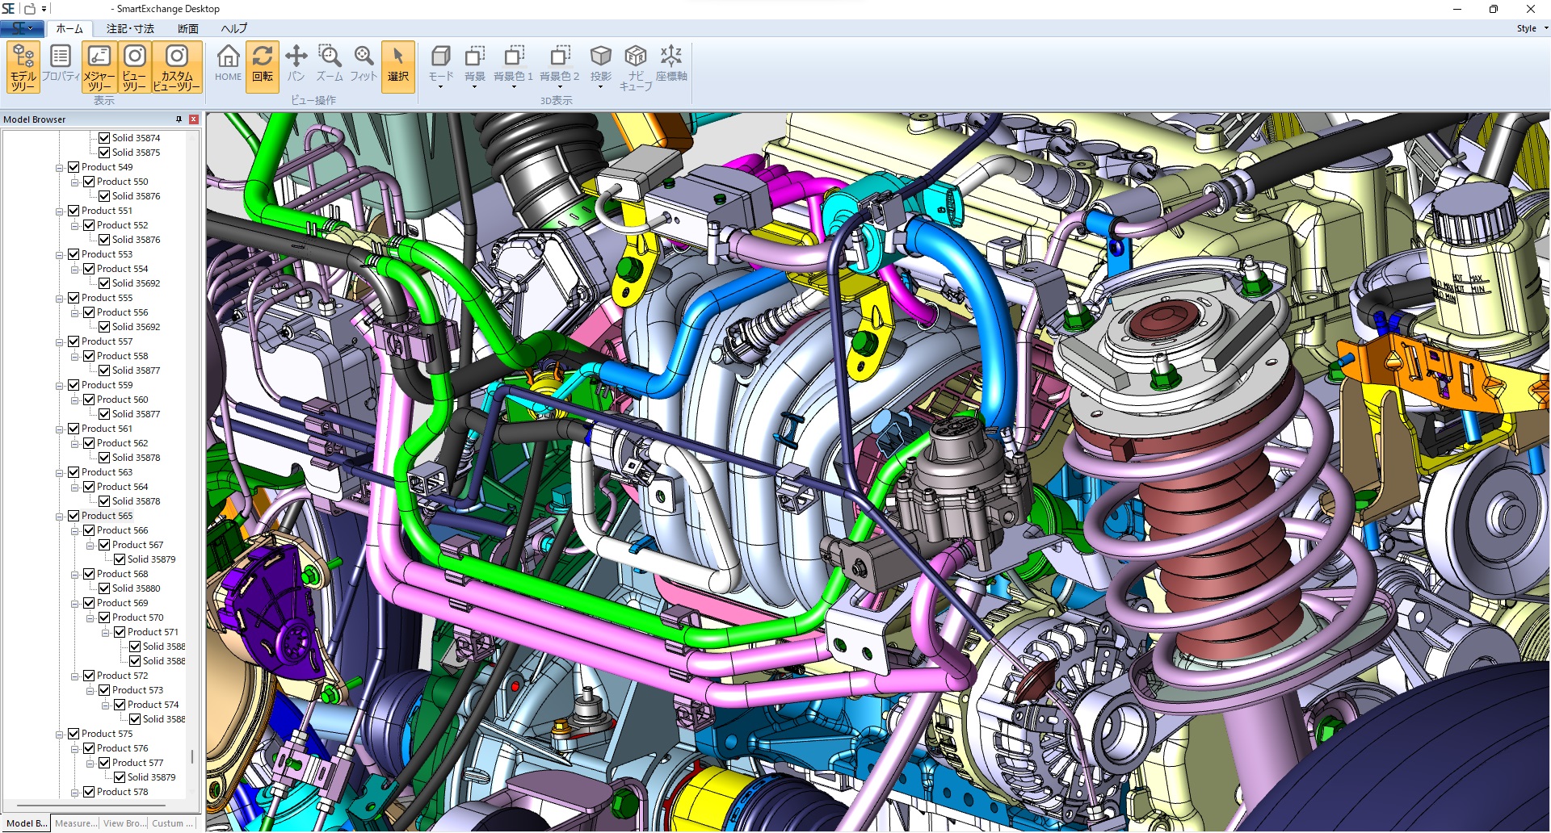
Task: Open quick access toolbar customize arrow
Action: point(44,9)
